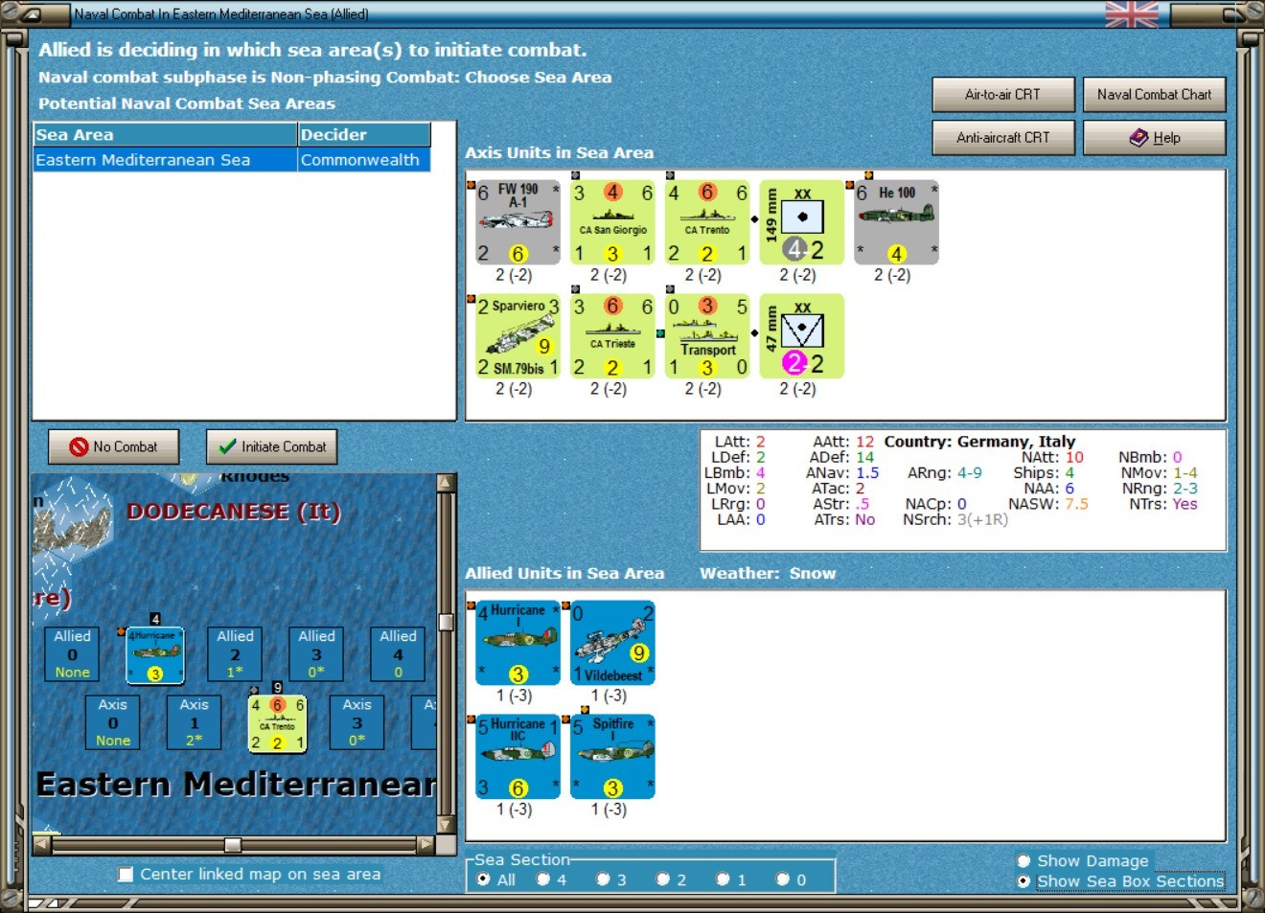This screenshot has width=1265, height=913.
Task: Select the Hurricane I unit in Allied units
Action: point(518,643)
